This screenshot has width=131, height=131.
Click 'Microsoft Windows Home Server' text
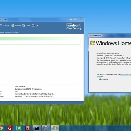tap(108, 53)
